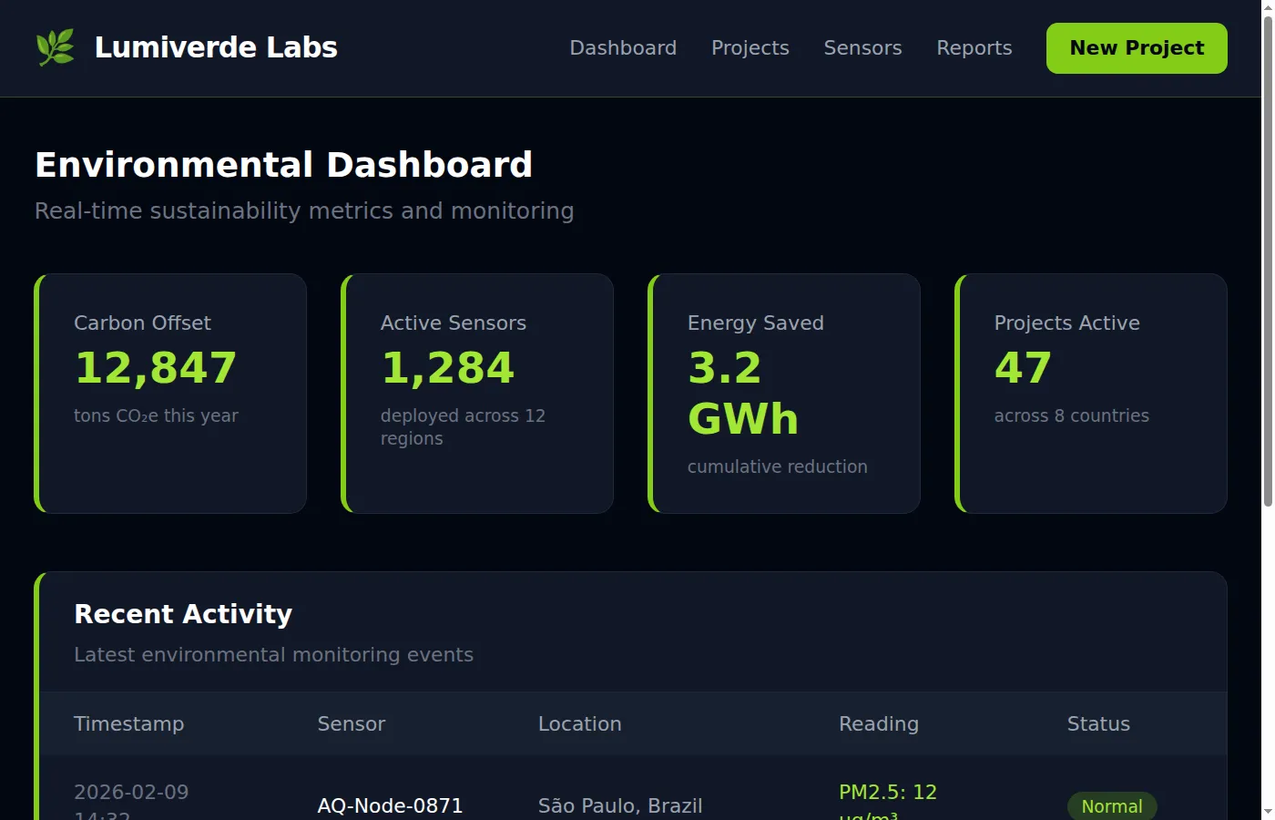The width and height of the screenshot is (1275, 820).
Task: Click the Lumiverde Labs leaf logo
Action: pos(55,46)
